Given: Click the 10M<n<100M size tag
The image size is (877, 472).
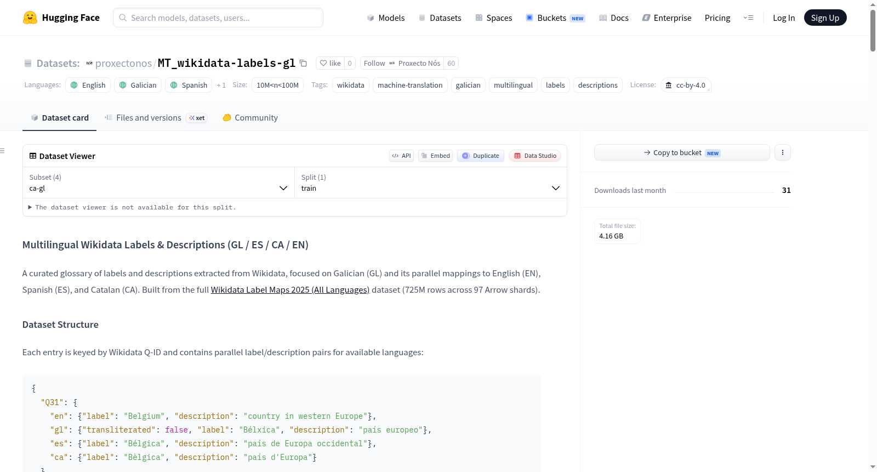Looking at the screenshot, I should (x=277, y=85).
